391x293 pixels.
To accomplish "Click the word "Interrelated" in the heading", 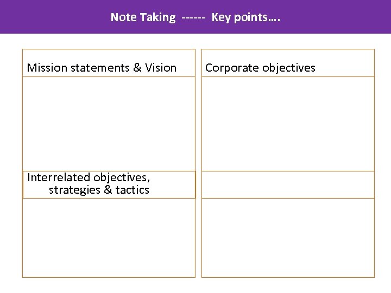I will point(59,177).
